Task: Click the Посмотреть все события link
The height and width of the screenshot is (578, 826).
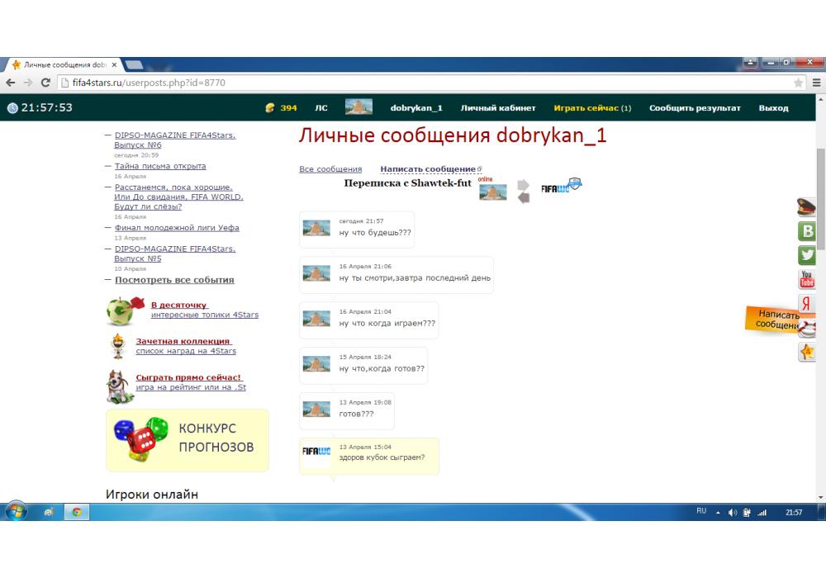Action: (174, 280)
